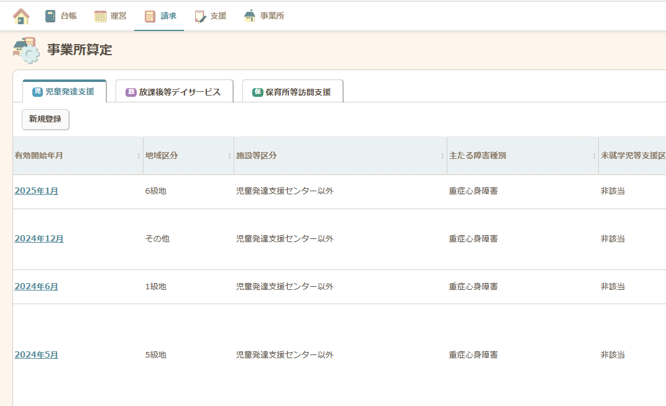The height and width of the screenshot is (406, 666).
Task: Switch to 放課後等デイサービス tab
Action: tap(174, 92)
